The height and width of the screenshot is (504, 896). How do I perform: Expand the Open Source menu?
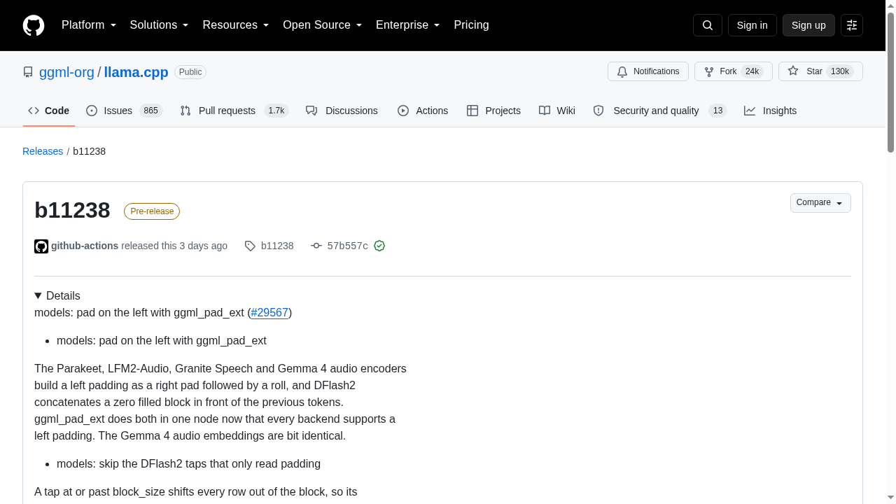pyautogui.click(x=323, y=25)
